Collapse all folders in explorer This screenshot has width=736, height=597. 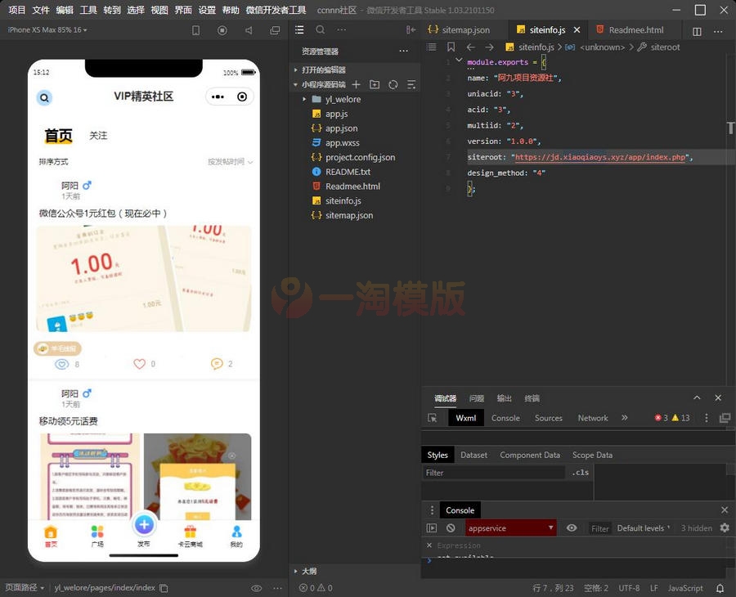(x=411, y=84)
